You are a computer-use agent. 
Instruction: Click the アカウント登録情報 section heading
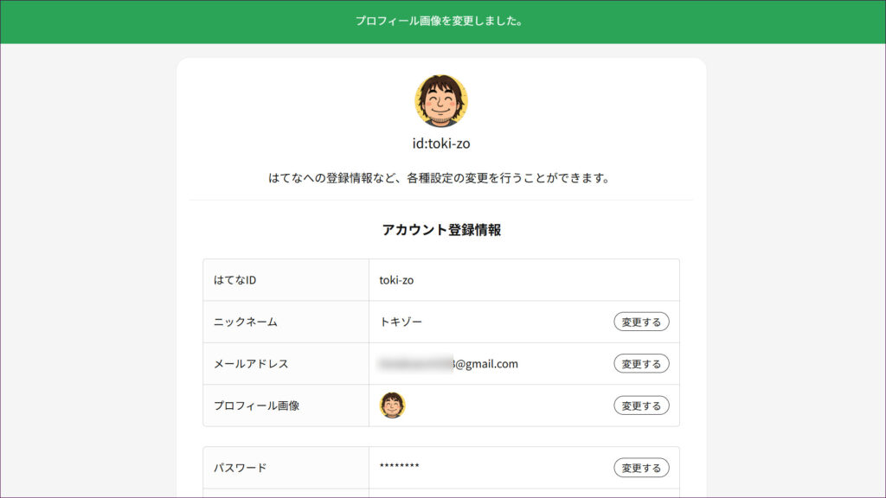tap(441, 230)
